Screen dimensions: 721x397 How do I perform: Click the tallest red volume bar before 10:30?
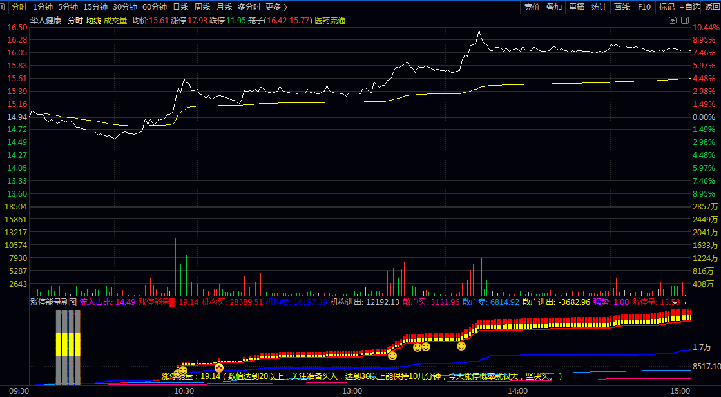(x=178, y=255)
